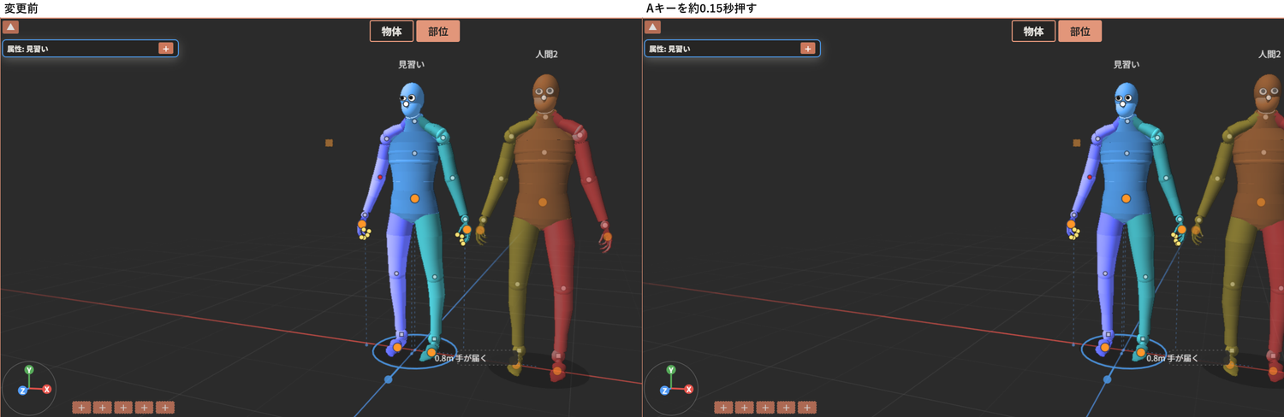Click 人間2 name label in 変更前 view

(x=547, y=55)
